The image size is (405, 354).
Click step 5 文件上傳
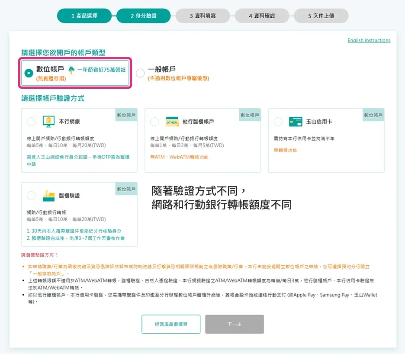click(x=321, y=16)
